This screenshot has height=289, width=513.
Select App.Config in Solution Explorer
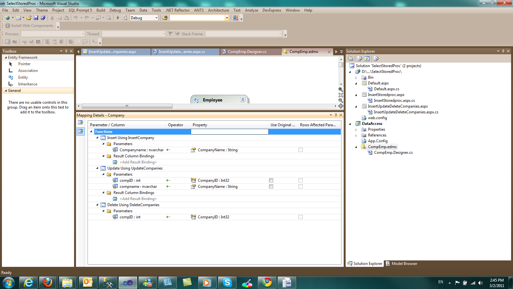pos(378,141)
